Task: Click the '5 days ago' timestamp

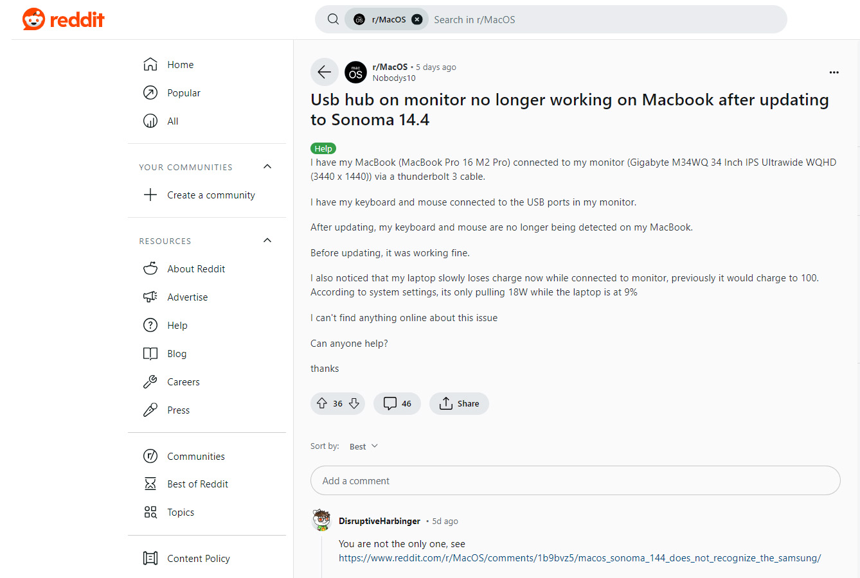Action: [436, 67]
